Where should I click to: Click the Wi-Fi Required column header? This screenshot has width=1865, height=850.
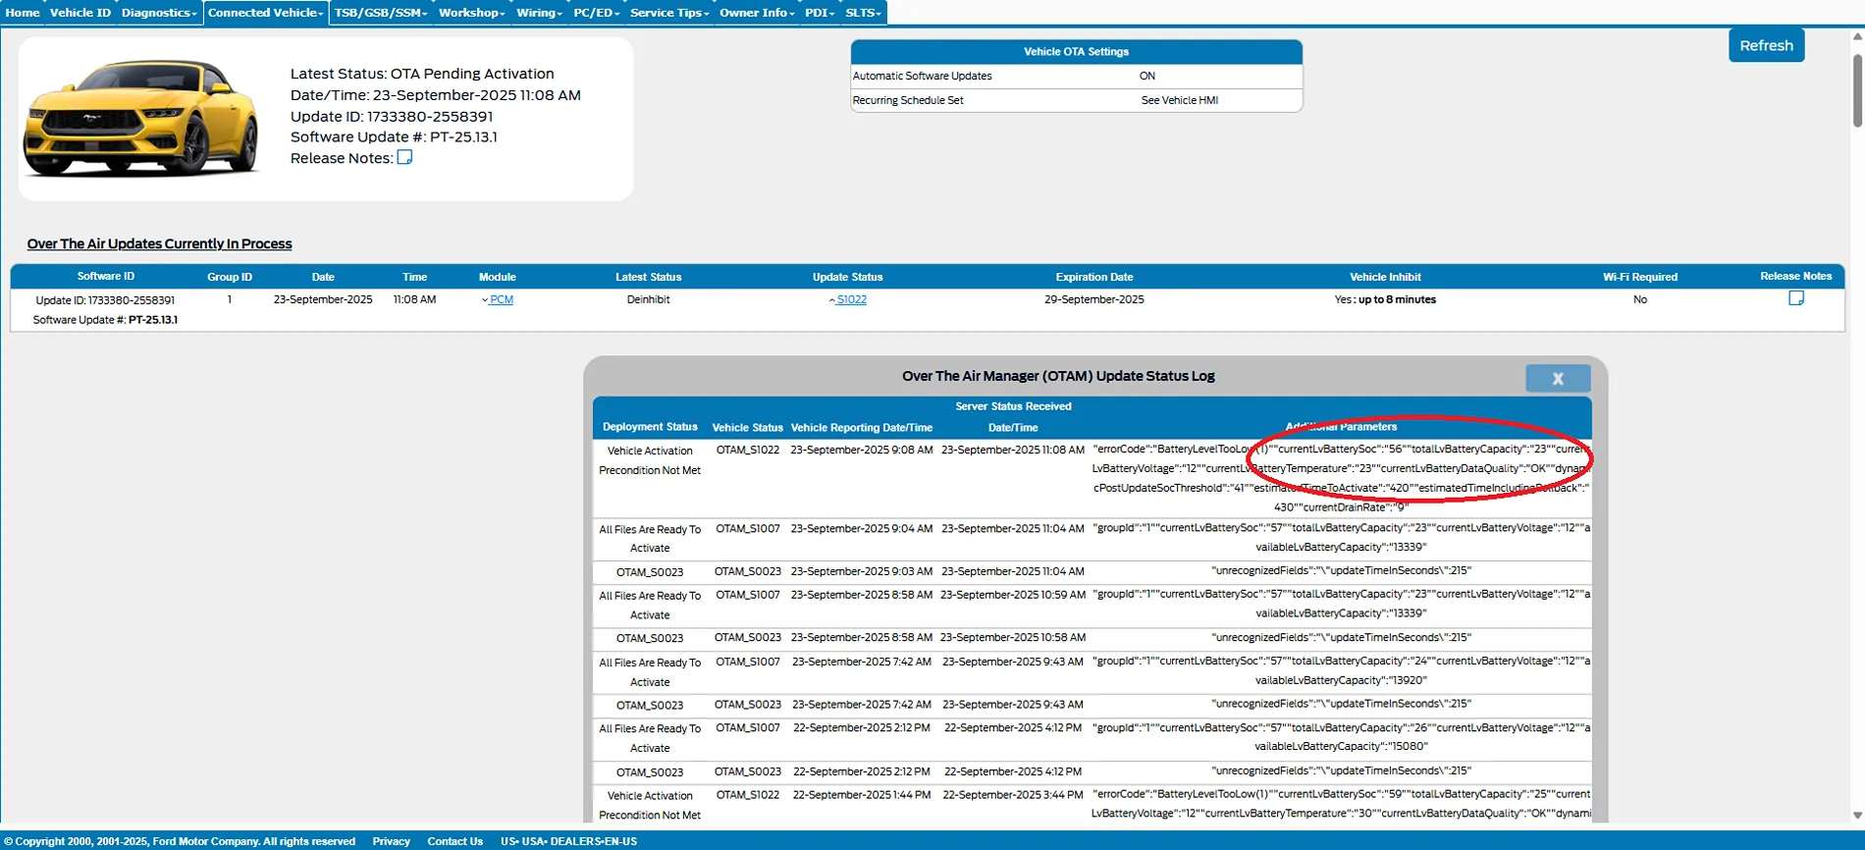pyautogui.click(x=1640, y=277)
